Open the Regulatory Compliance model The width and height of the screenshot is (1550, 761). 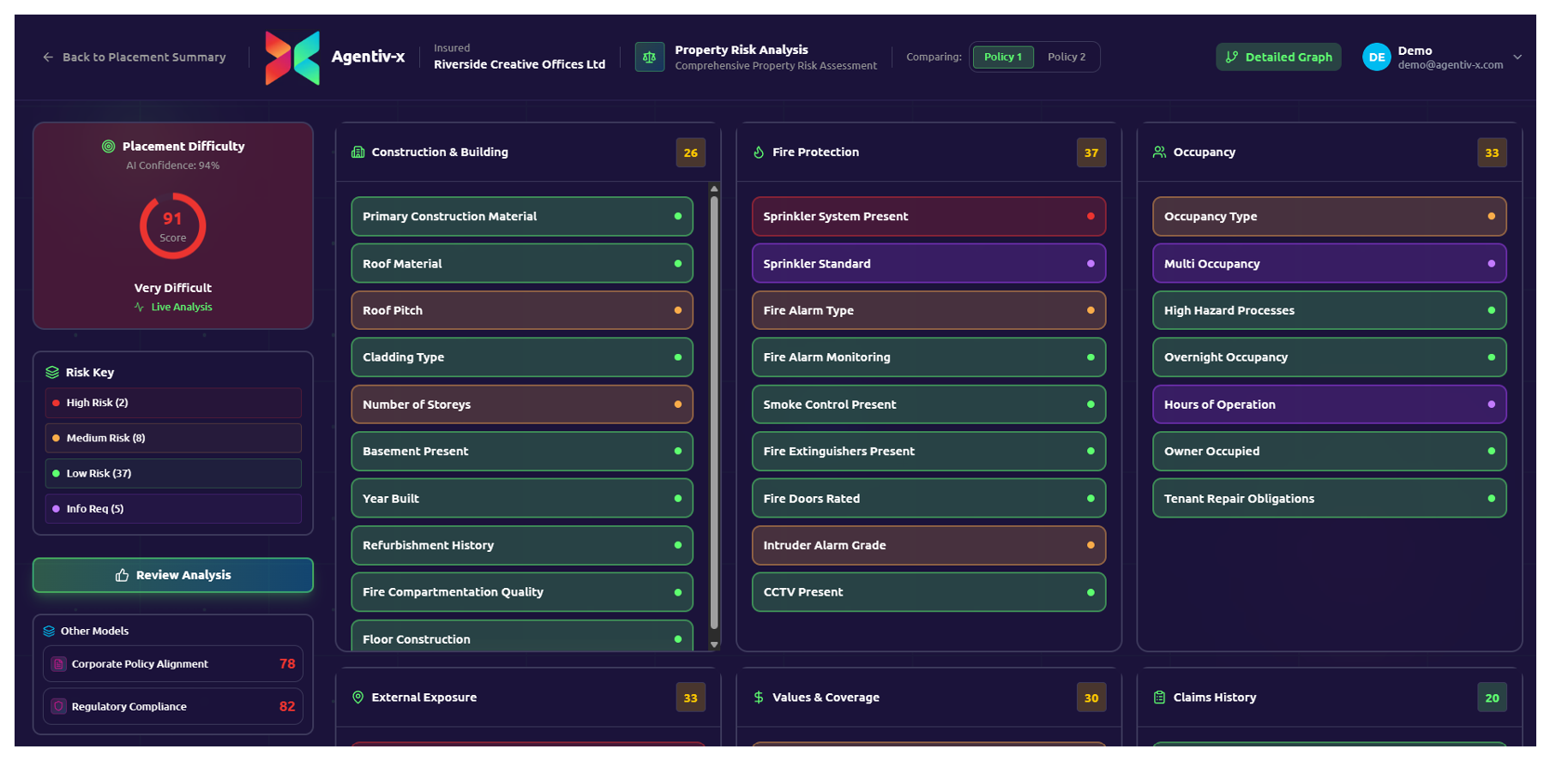click(x=173, y=707)
